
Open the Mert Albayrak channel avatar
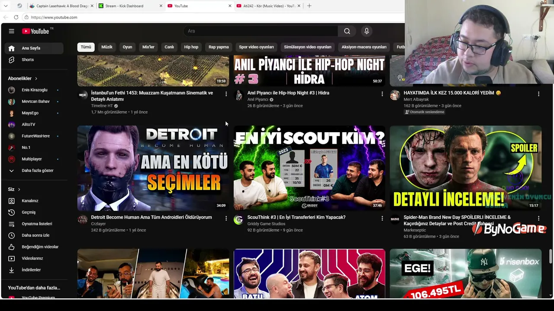point(395,95)
